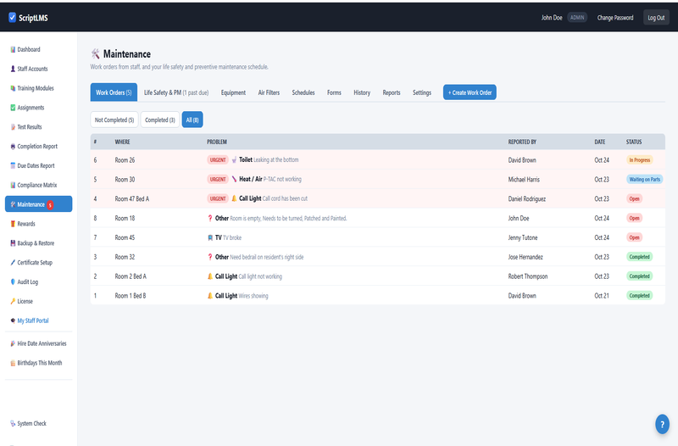Click the Hire Date Anniversaries party icon
This screenshot has width=678, height=446.
13,343
